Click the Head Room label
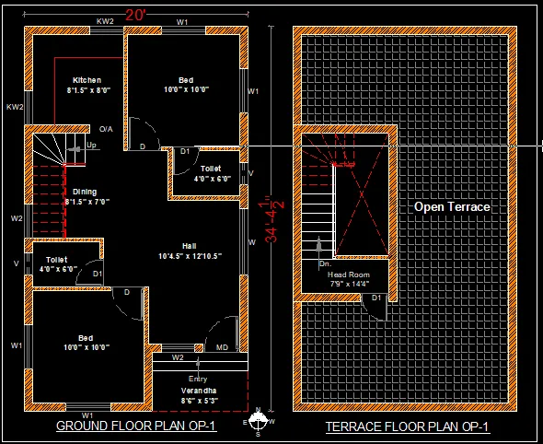 (349, 275)
